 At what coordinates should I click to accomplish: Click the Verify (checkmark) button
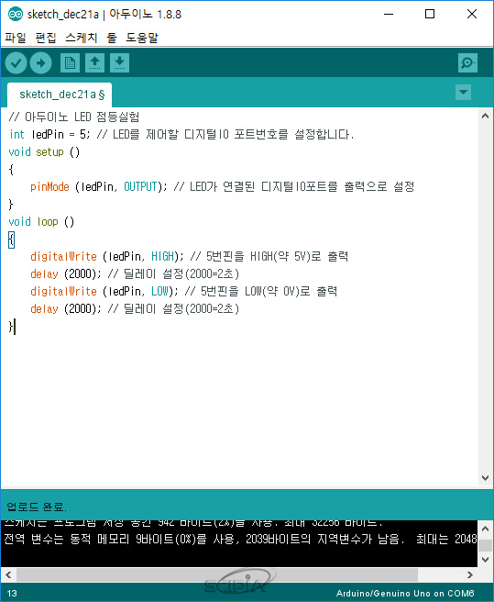point(16,63)
